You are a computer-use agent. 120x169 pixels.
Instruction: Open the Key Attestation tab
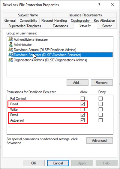[104, 21]
